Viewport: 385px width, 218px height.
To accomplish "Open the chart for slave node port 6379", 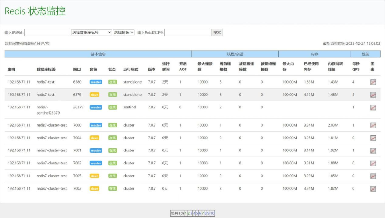I will pos(374,95).
